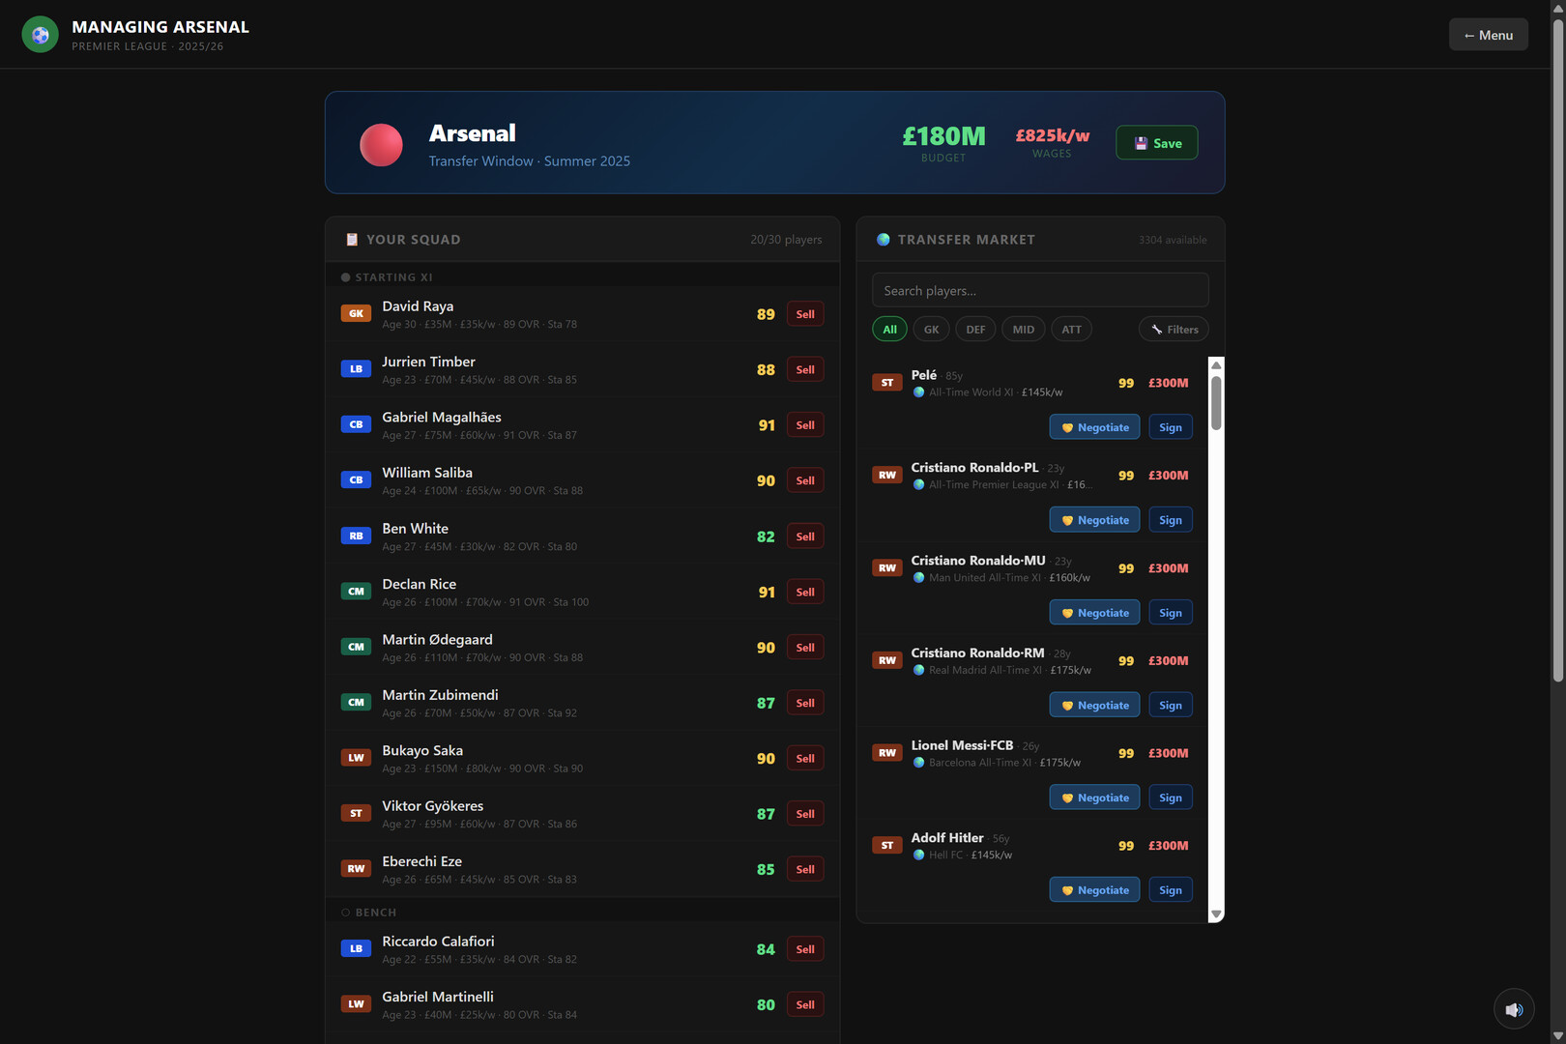Click the clipboard icon beside Your Squad
The width and height of the screenshot is (1566, 1044).
click(x=352, y=240)
